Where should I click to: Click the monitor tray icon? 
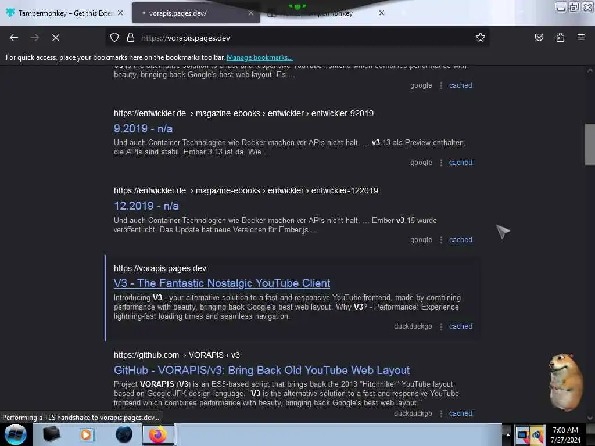click(522, 435)
